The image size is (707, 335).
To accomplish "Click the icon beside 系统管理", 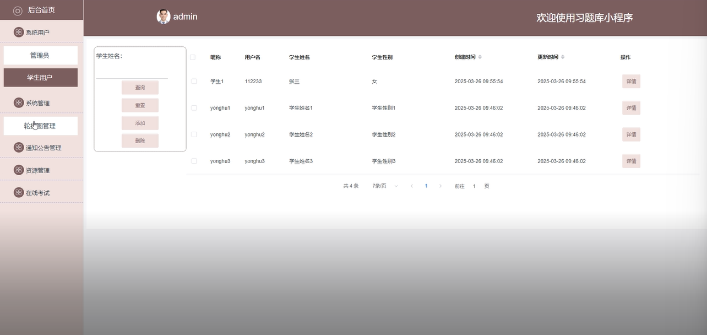I will click(19, 102).
